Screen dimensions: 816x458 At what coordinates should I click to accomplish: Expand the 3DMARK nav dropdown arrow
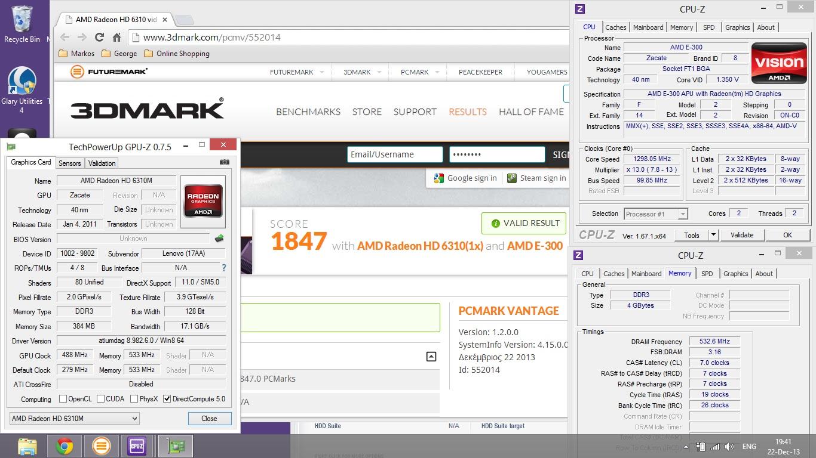(x=379, y=72)
